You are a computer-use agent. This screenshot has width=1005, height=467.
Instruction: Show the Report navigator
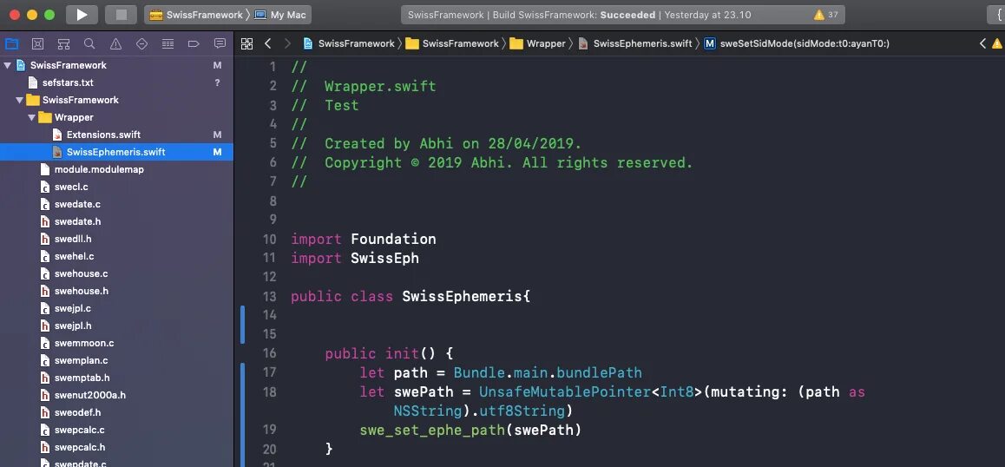click(220, 43)
